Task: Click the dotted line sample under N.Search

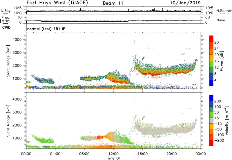Action: (x=224, y=14)
